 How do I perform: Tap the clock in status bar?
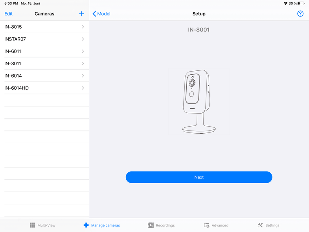[x=11, y=3]
